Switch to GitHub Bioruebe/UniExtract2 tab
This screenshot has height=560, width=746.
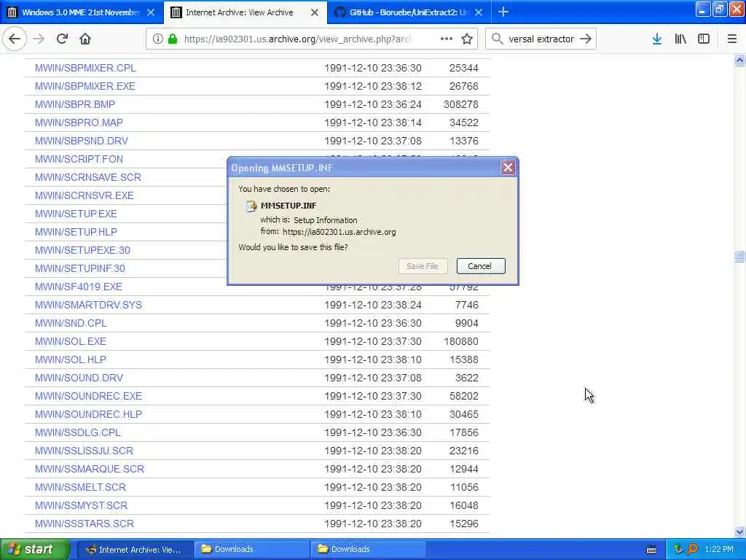(409, 12)
